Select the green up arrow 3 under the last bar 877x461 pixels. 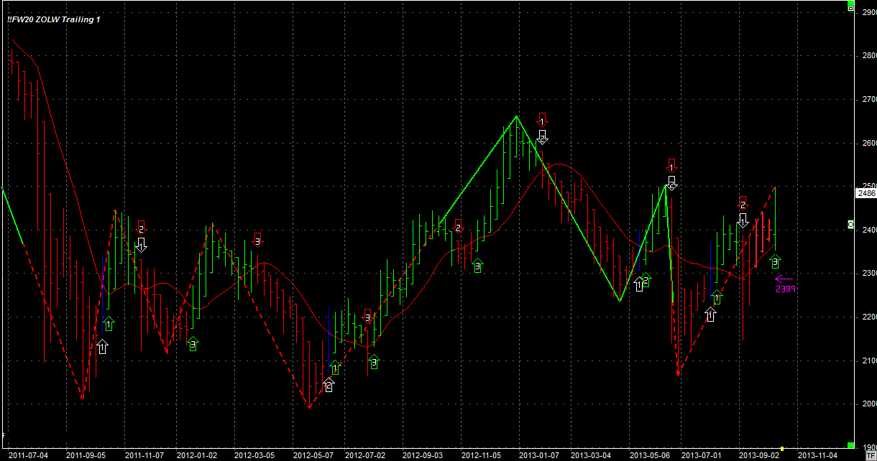775,262
